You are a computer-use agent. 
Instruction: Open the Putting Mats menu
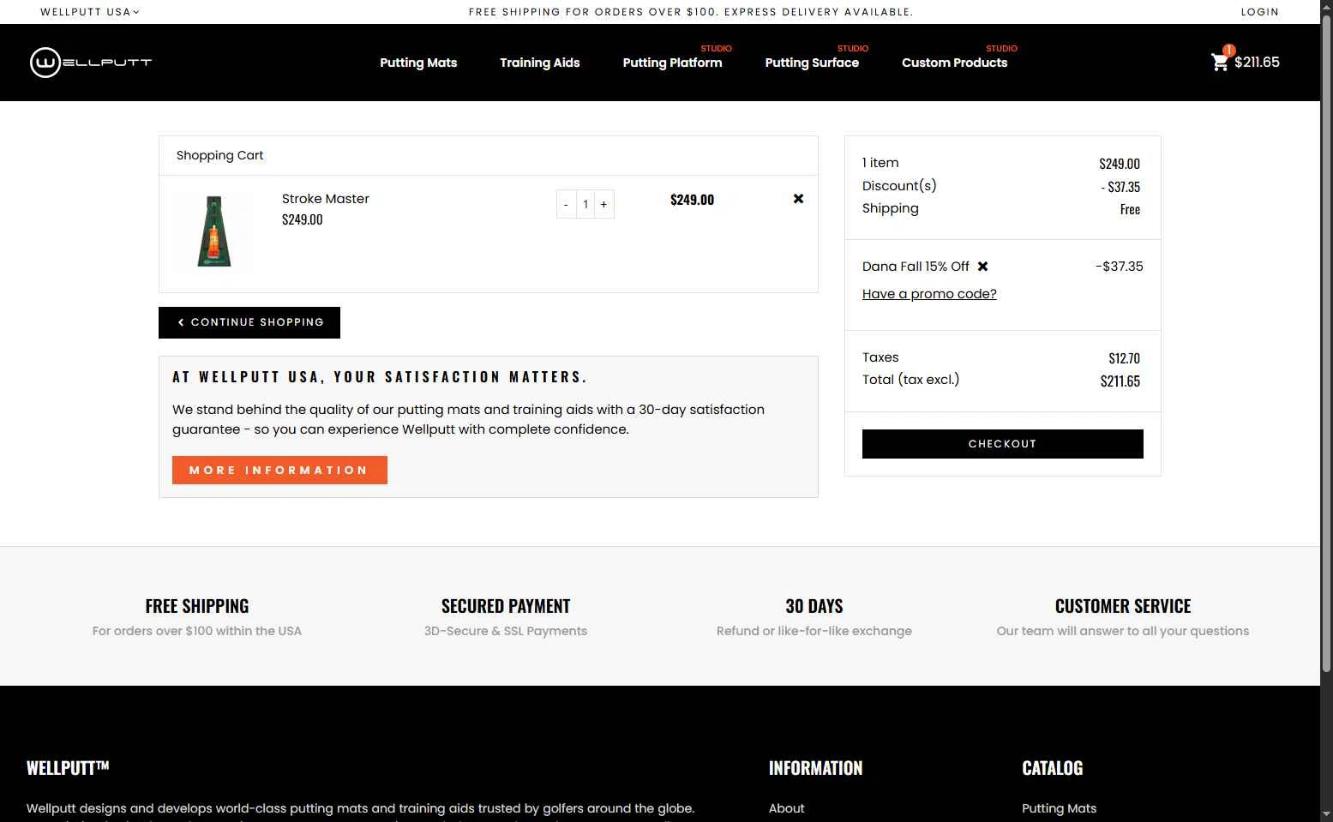coord(418,63)
